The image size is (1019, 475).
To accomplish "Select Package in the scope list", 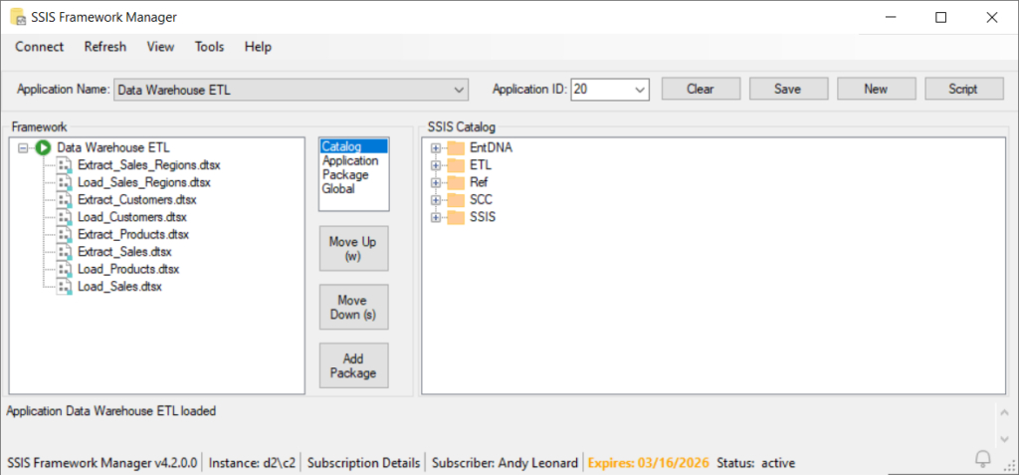I will pos(340,174).
